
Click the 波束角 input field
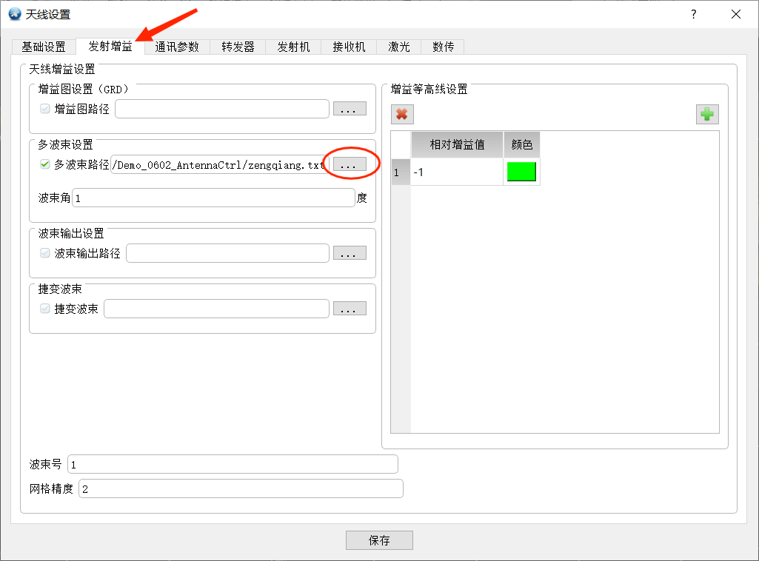(x=213, y=198)
